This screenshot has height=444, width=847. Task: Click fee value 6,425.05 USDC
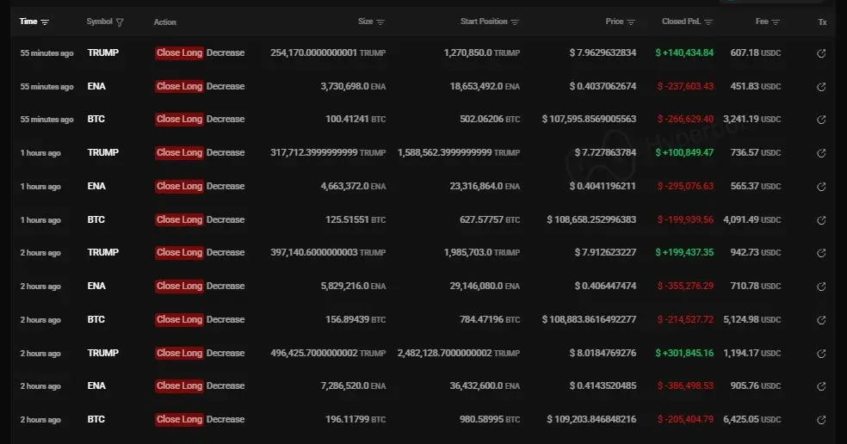coord(752,420)
